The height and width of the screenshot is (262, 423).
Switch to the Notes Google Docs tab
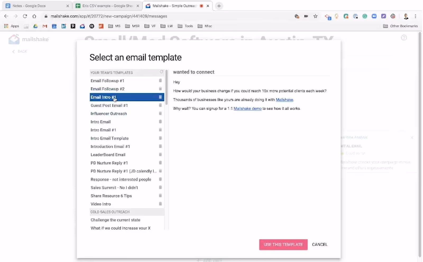(x=34, y=6)
